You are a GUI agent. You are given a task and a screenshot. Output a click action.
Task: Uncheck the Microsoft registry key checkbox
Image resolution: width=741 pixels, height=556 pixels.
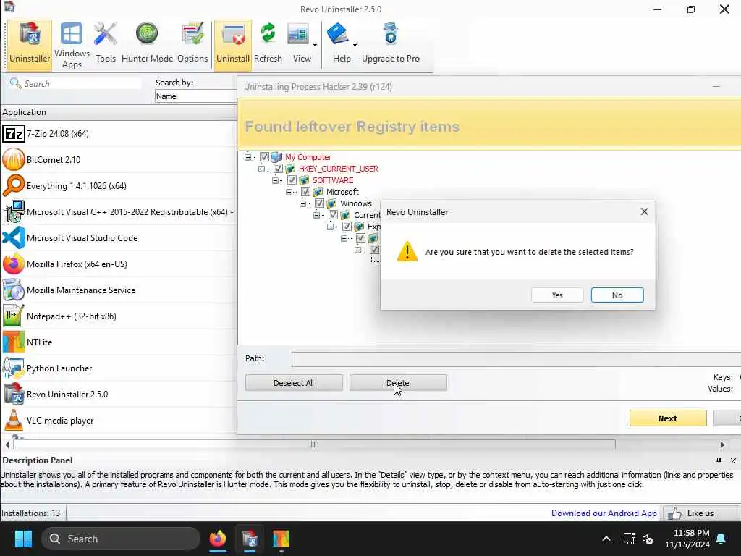point(305,192)
